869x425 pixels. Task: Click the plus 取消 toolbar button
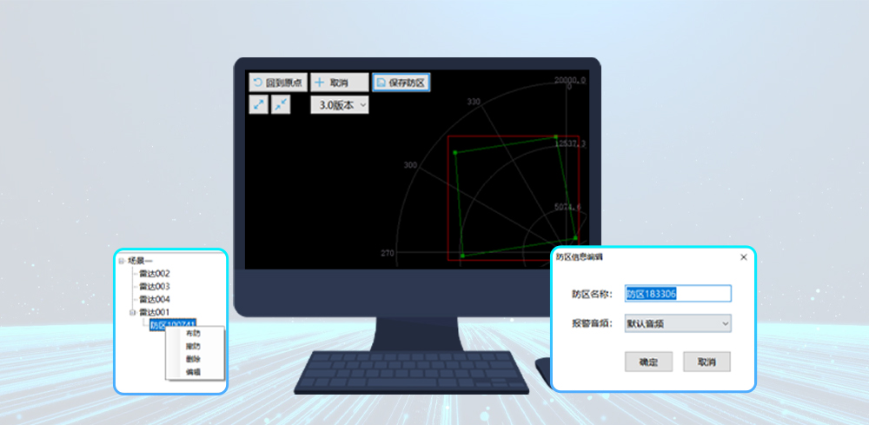339,83
